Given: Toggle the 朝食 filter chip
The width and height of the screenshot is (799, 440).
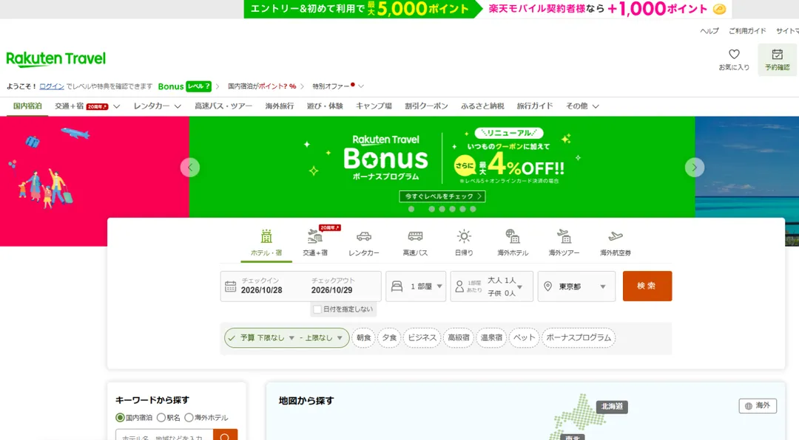Looking at the screenshot, I should click(x=364, y=338).
